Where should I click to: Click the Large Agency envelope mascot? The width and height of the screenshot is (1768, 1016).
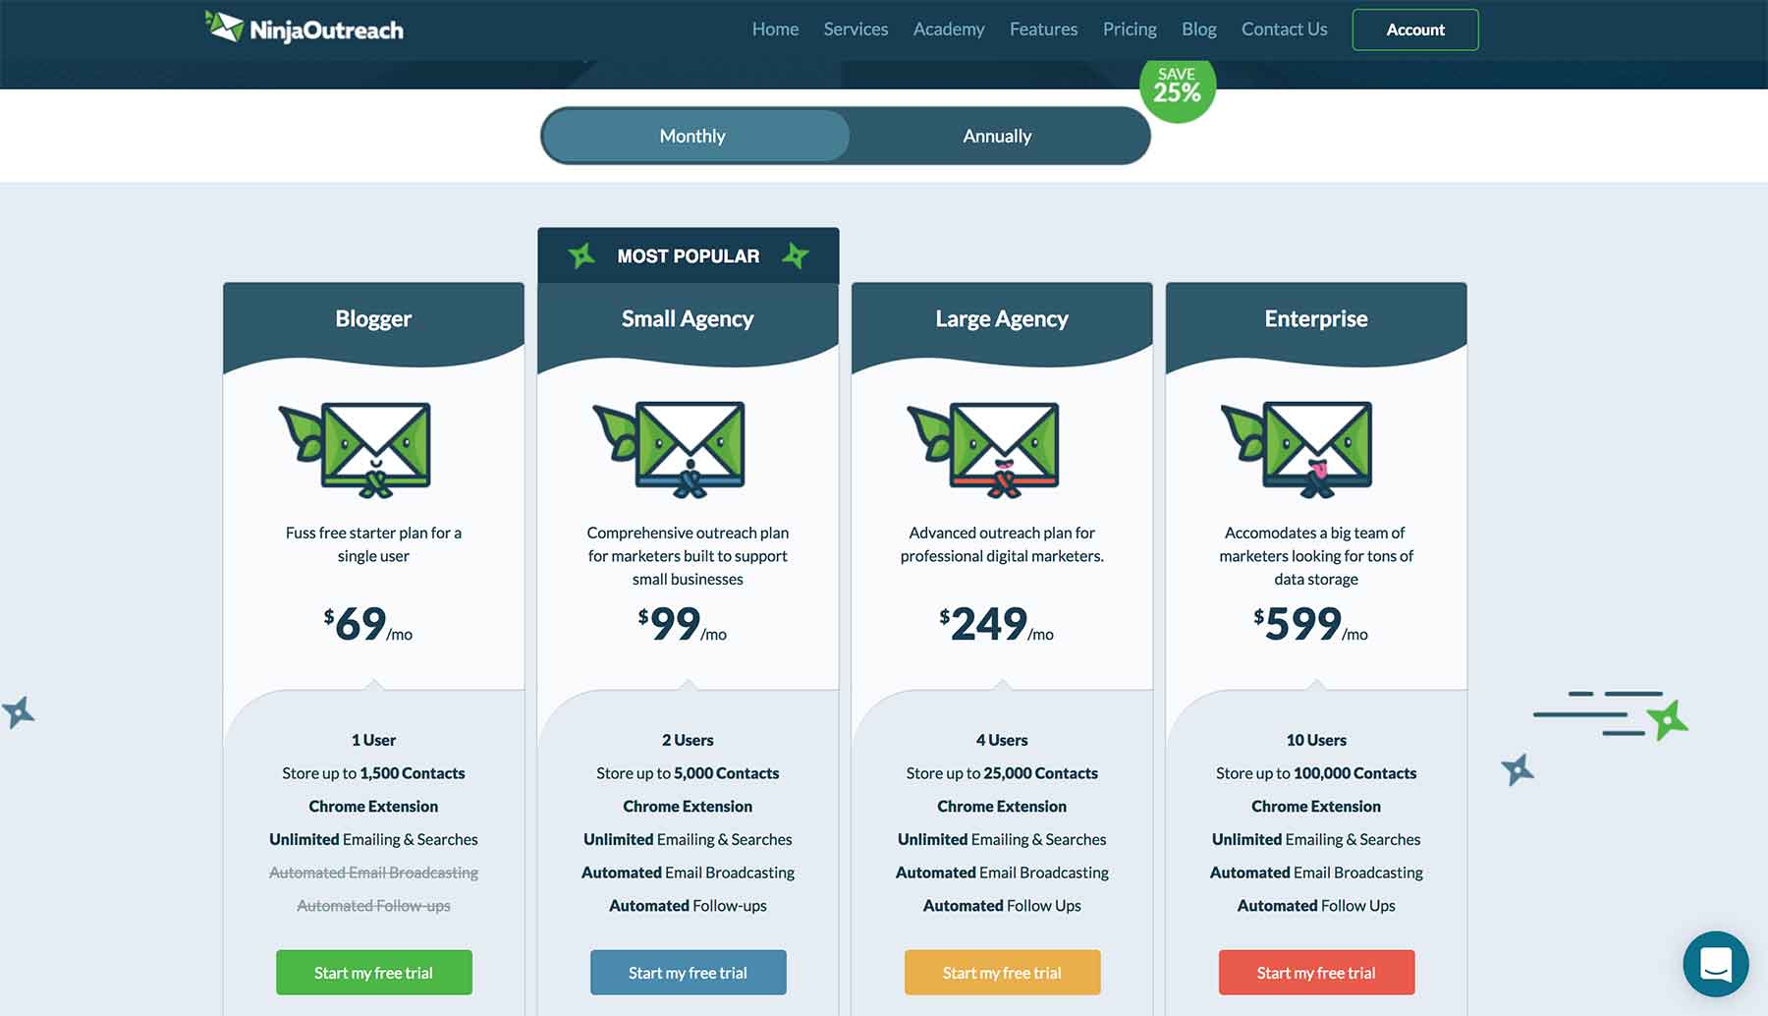983,449
